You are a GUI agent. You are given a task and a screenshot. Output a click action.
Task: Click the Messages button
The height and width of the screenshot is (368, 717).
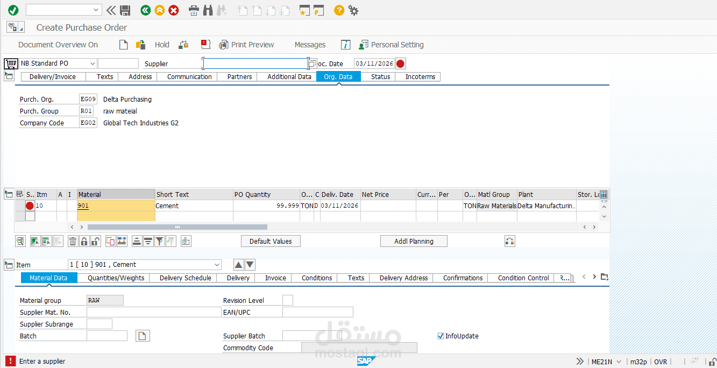point(310,45)
